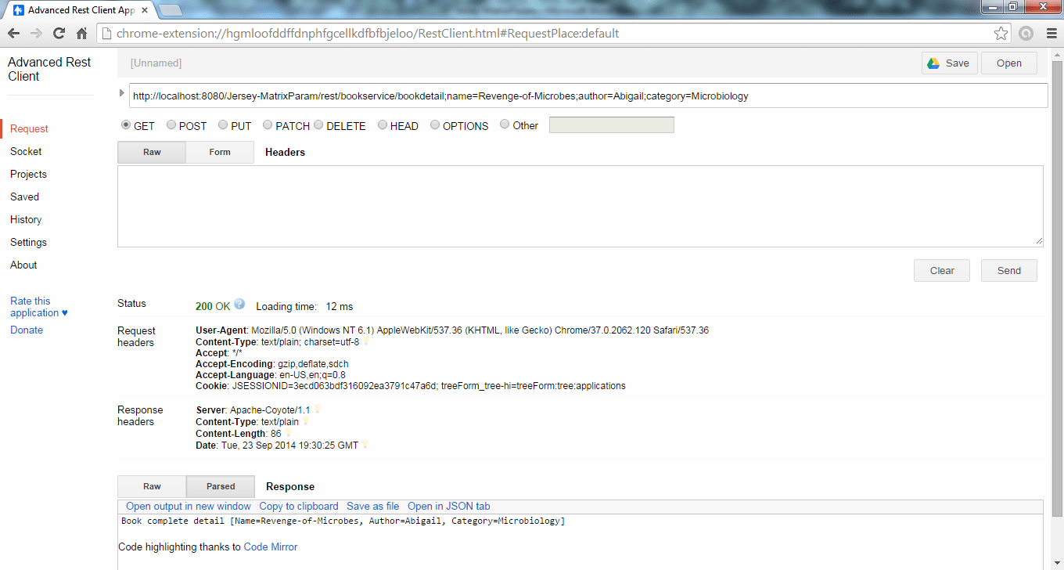Viewport: 1064px width, 570px height.
Task: Select the POST method radio button
Action: coord(171,124)
